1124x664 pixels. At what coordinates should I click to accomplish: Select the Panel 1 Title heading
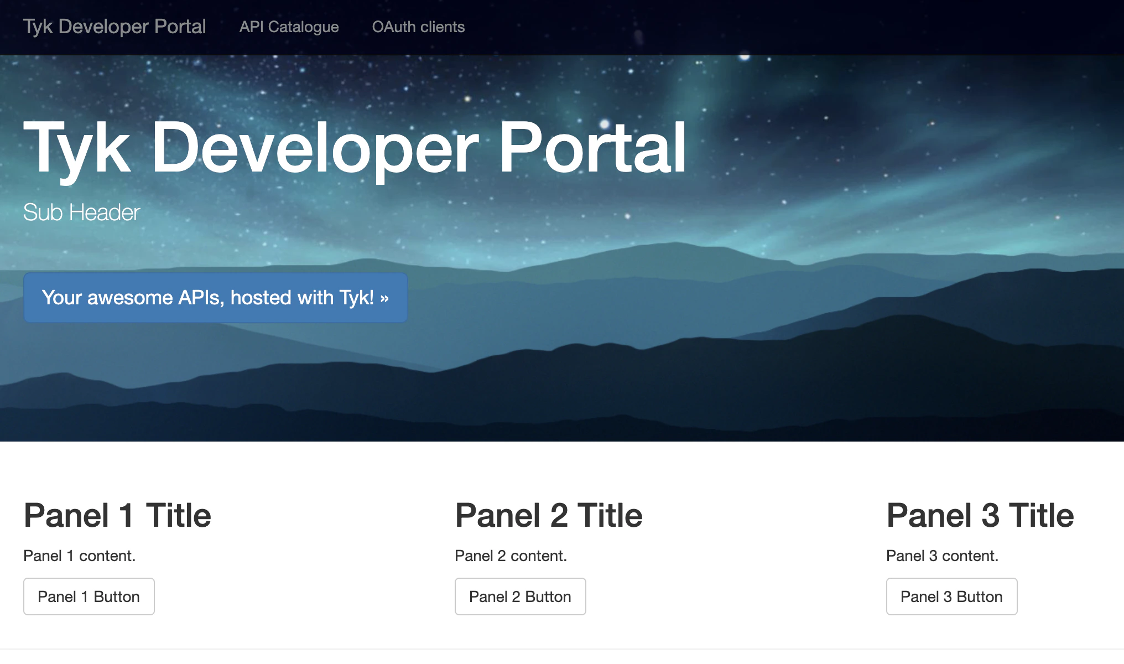point(117,515)
